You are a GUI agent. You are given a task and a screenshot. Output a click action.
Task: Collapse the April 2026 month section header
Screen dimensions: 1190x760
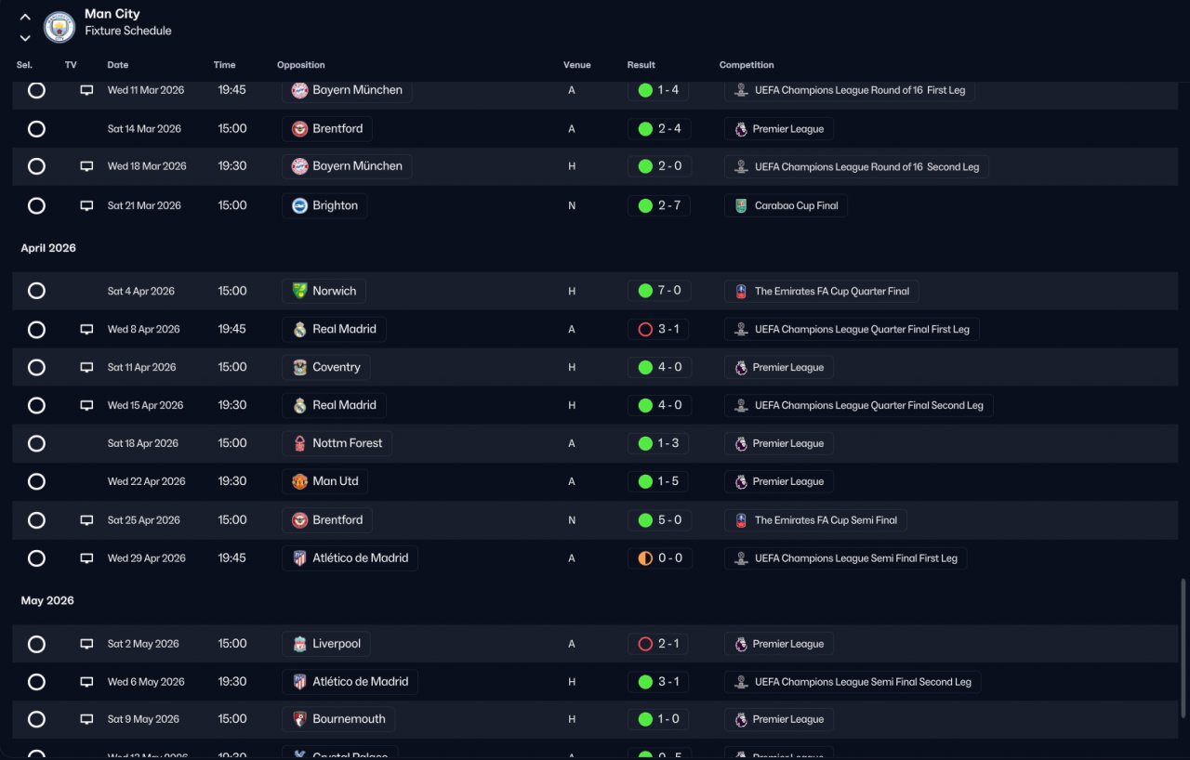48,248
